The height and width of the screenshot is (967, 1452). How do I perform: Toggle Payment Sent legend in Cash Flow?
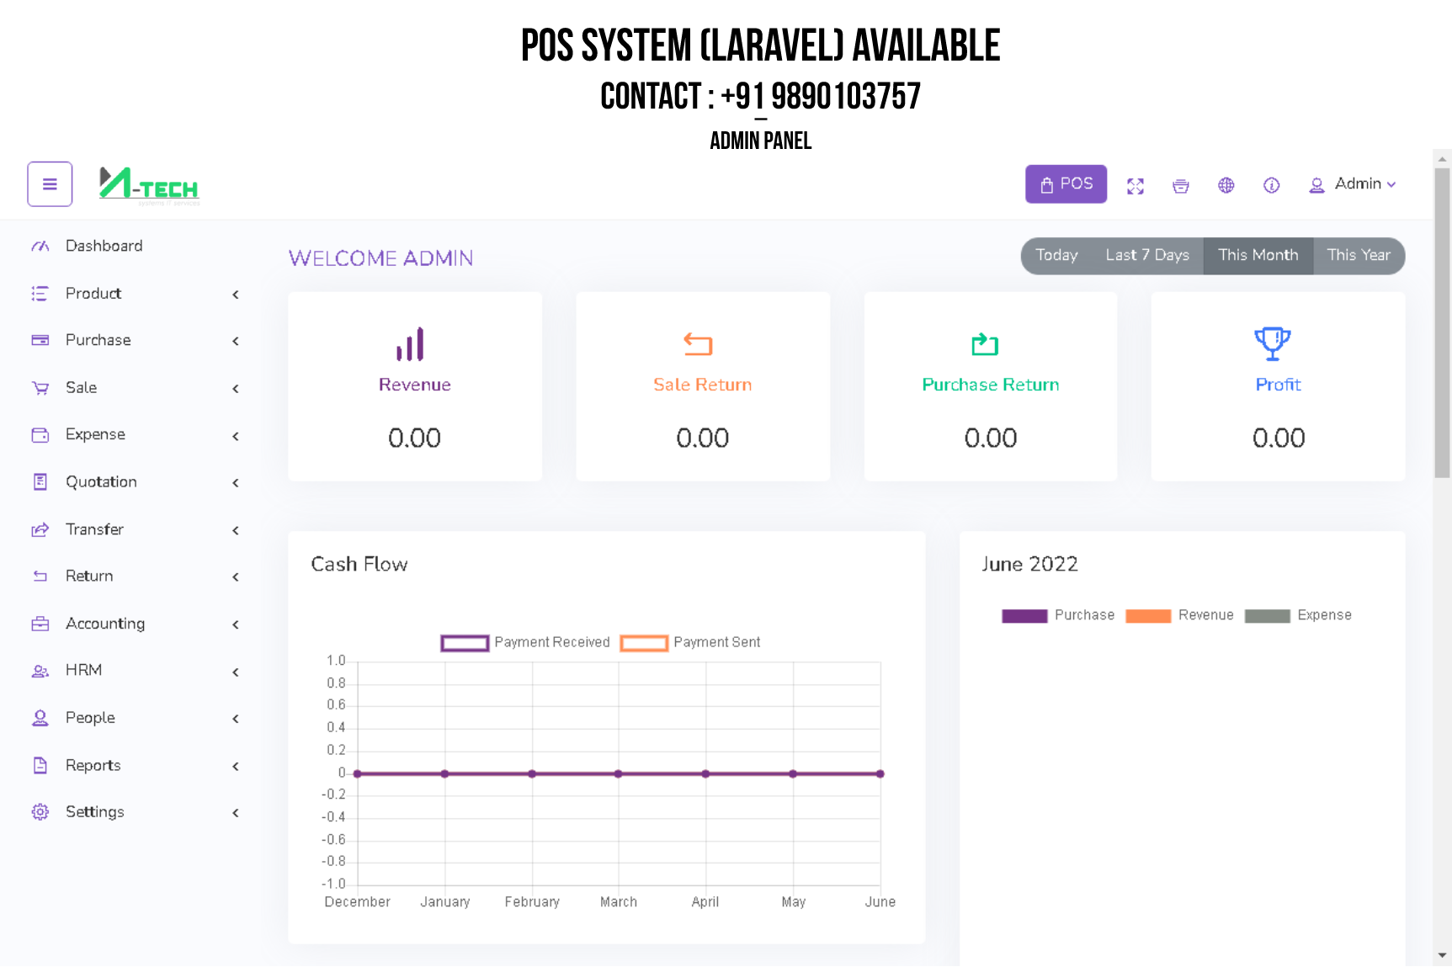tap(644, 643)
